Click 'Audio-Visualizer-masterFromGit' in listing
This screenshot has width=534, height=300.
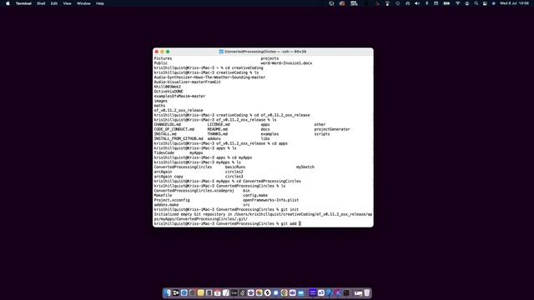click(x=187, y=82)
